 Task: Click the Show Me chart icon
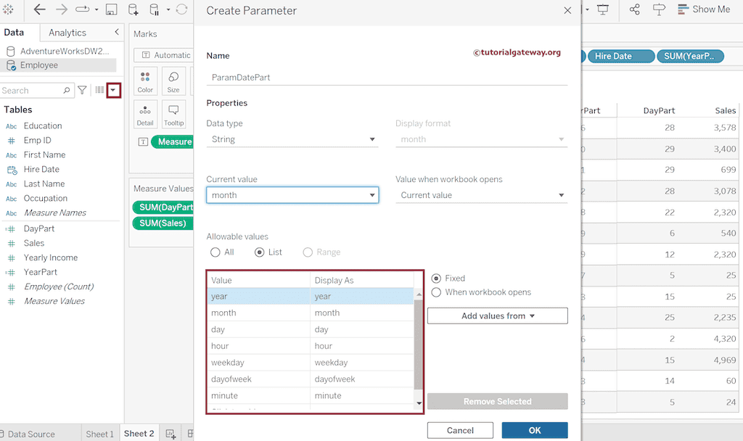pos(683,9)
